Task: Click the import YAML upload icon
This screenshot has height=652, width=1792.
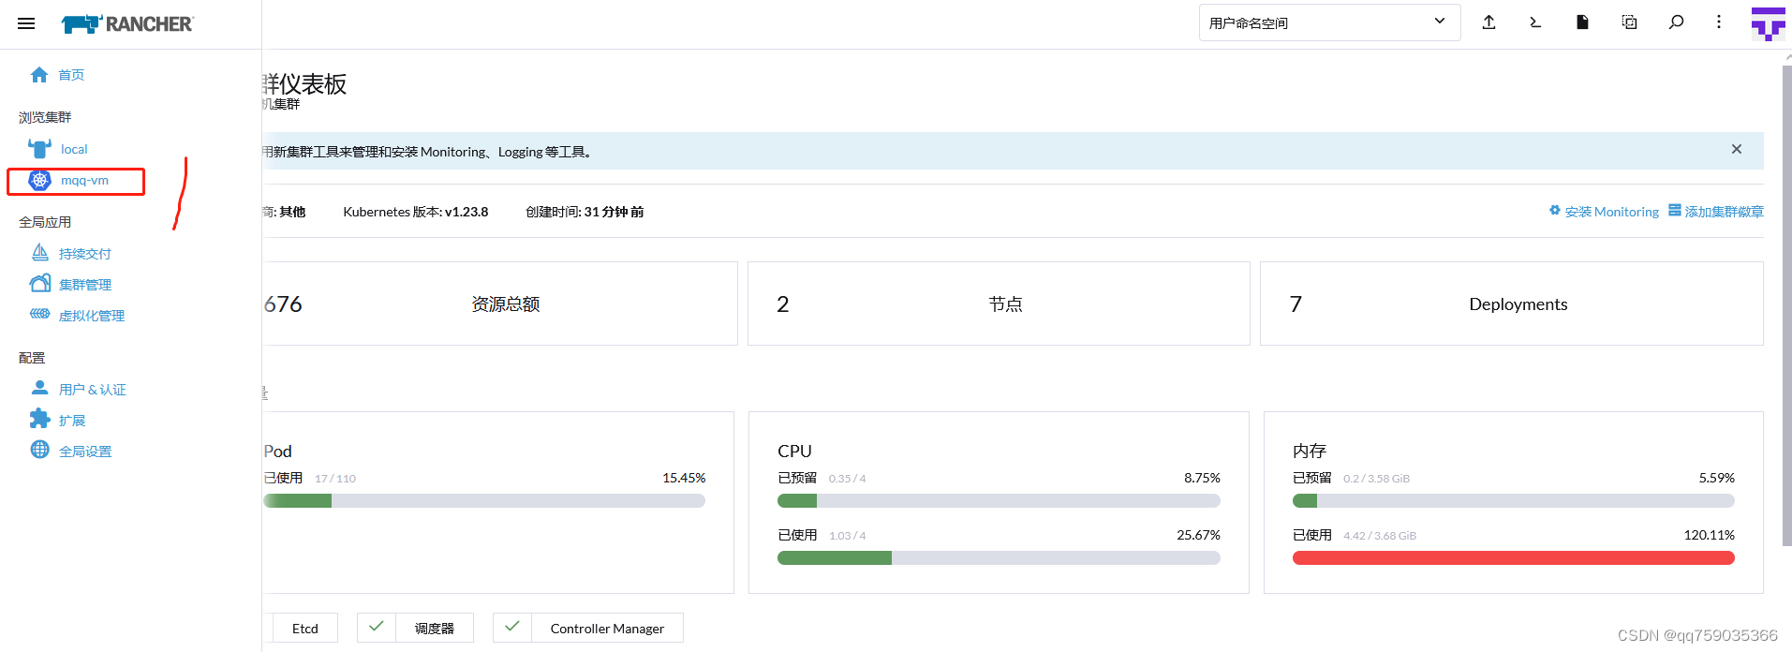Action: (1488, 22)
